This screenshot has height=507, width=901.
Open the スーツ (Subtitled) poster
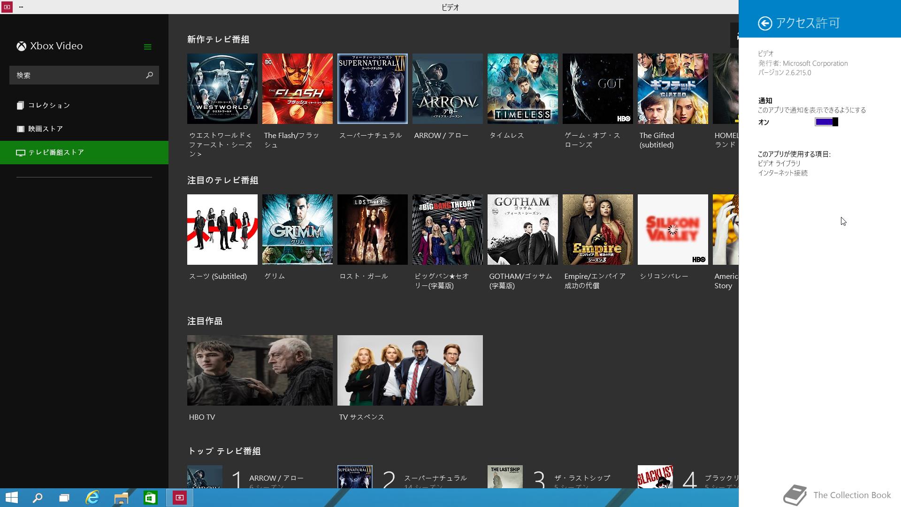pyautogui.click(x=222, y=230)
